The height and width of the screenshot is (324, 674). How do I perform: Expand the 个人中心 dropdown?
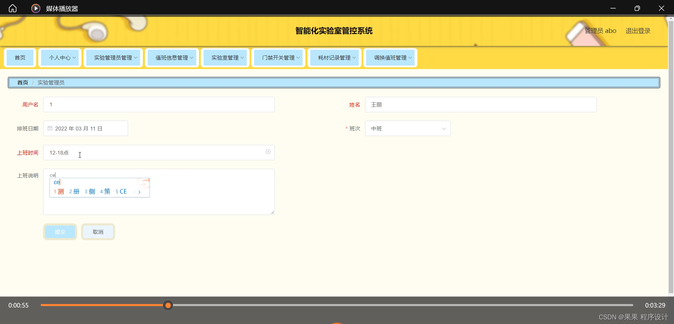click(60, 58)
